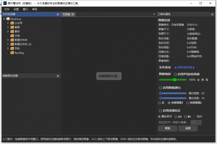The height and width of the screenshot is (144, 217).
Task: Click the 字体 folder icon
Action: pyautogui.click(x=12, y=48)
